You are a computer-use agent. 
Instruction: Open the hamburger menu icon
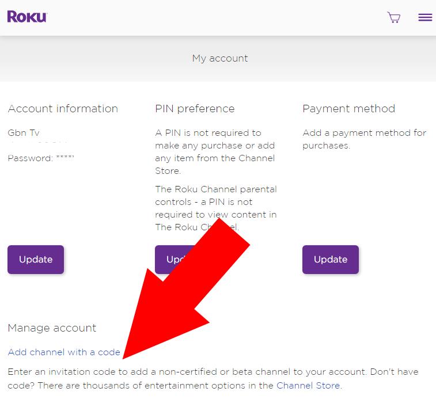pyautogui.click(x=425, y=17)
